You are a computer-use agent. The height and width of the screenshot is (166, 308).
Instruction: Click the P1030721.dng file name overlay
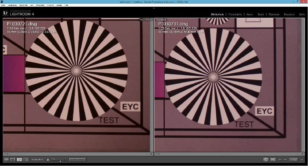click(x=22, y=24)
